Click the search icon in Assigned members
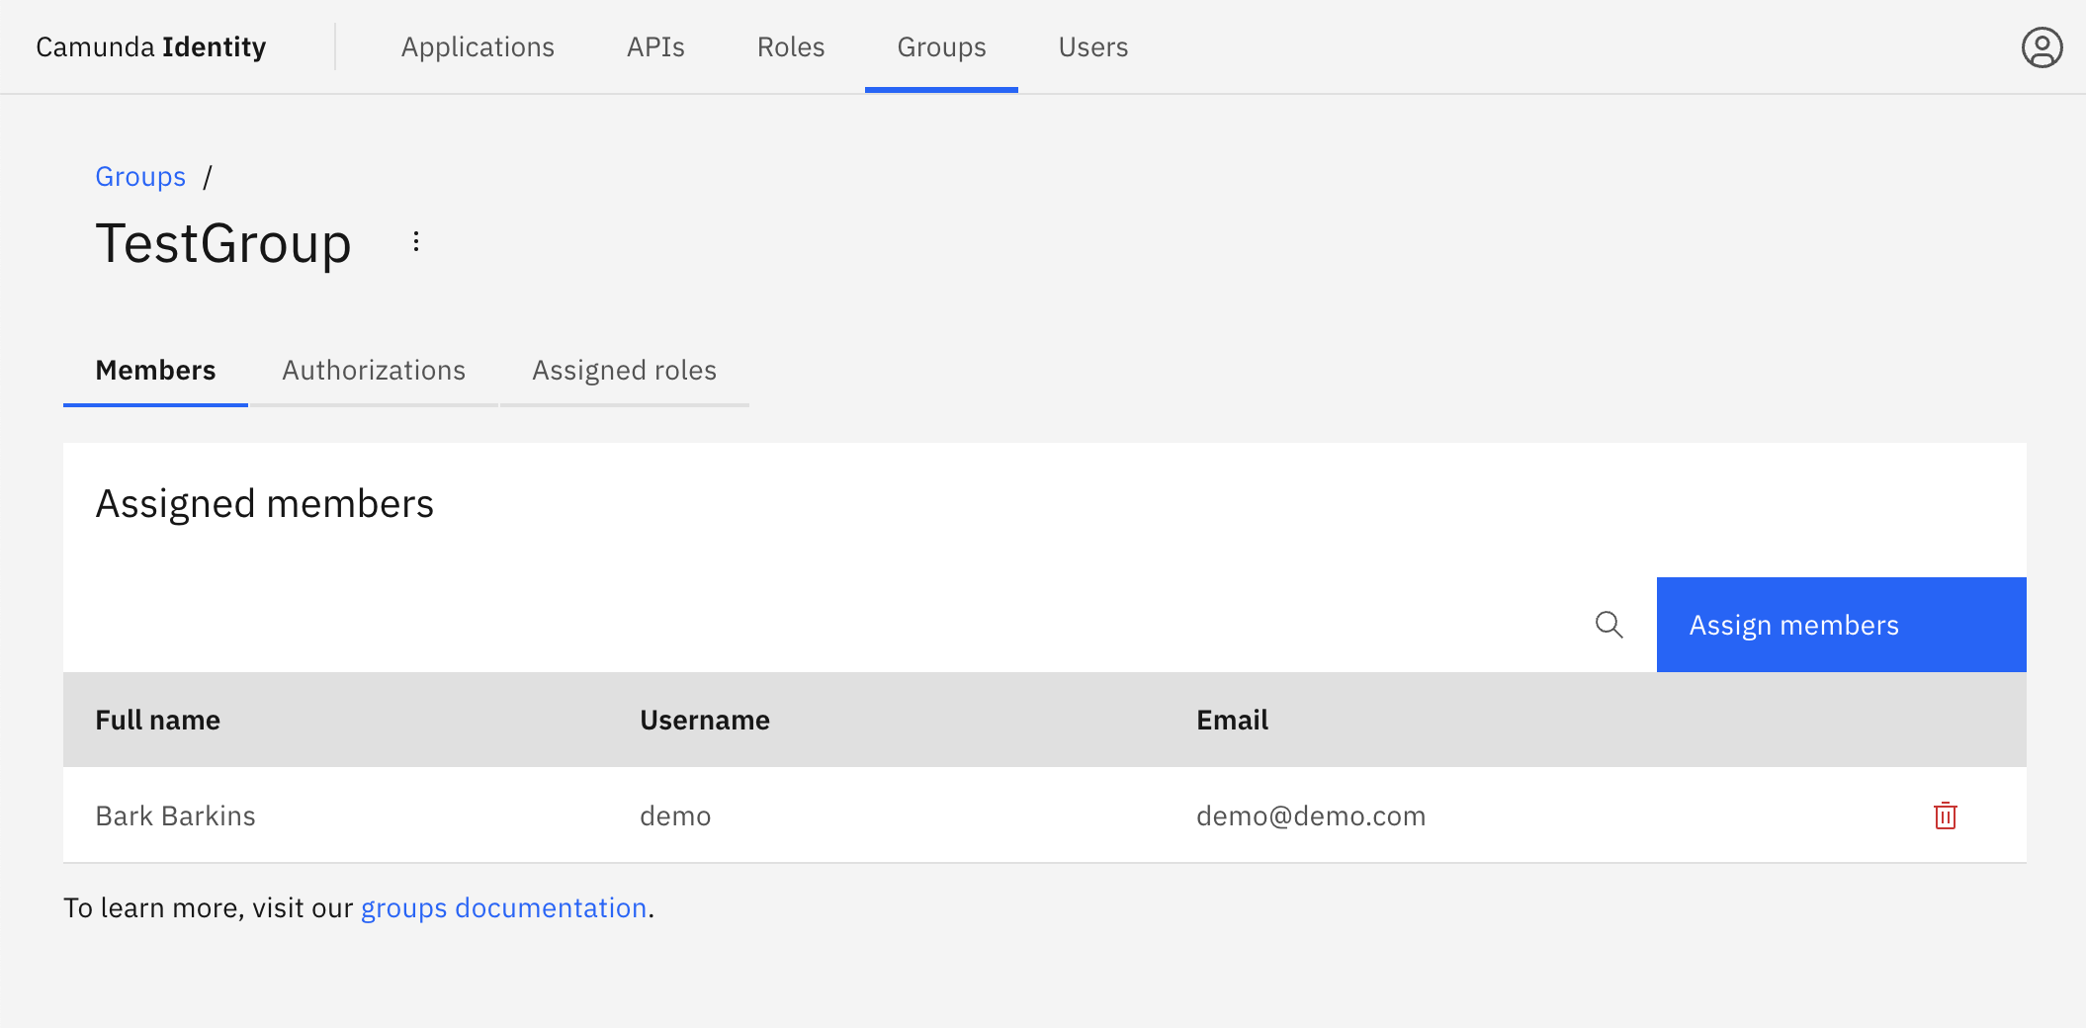The height and width of the screenshot is (1028, 2086). 1608,625
